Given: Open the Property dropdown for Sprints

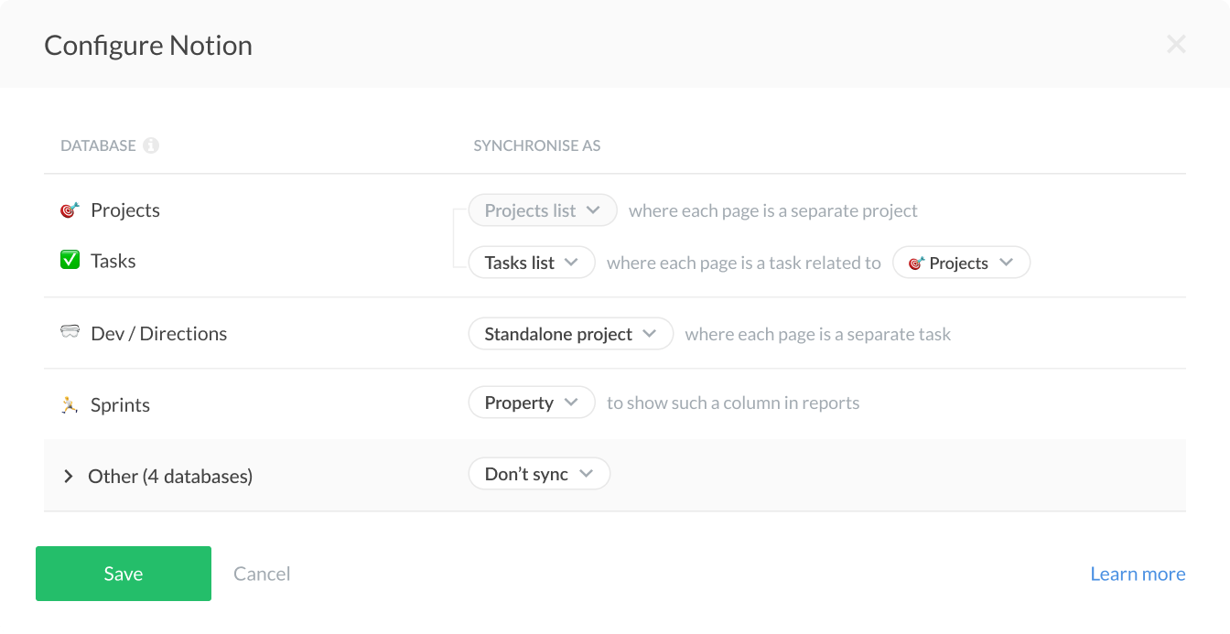Looking at the screenshot, I should [x=531, y=402].
